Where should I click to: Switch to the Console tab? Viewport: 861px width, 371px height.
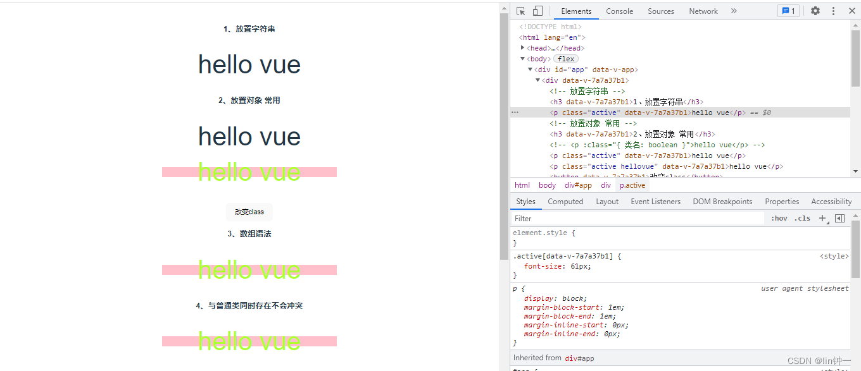click(619, 11)
